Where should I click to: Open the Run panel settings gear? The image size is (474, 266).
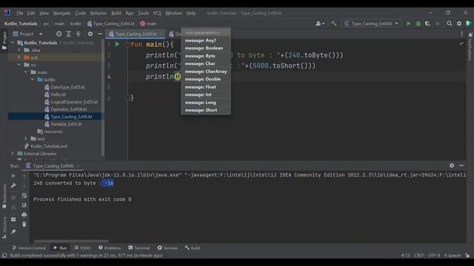tap(452, 166)
